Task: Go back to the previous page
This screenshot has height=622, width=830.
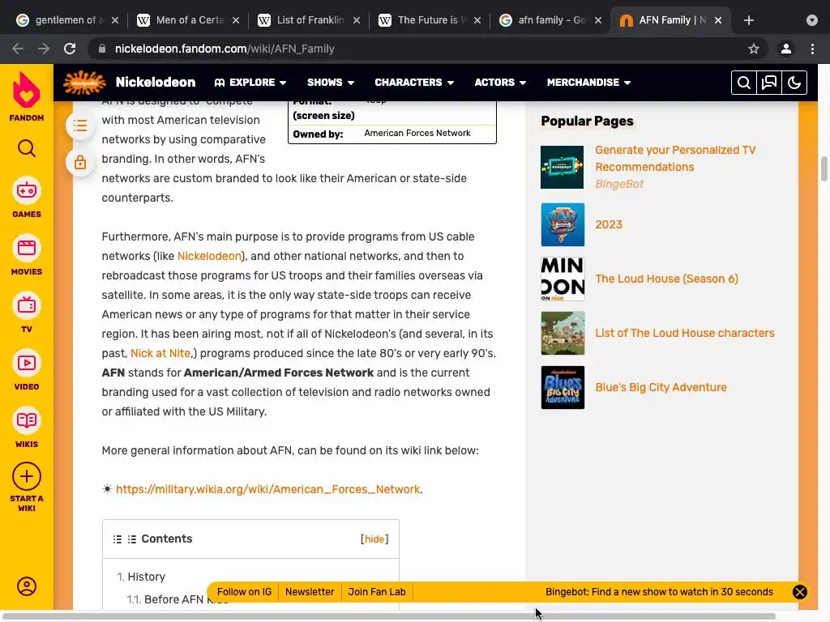Action: pyautogui.click(x=18, y=49)
